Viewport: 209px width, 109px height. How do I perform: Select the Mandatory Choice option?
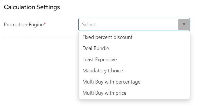134,71
